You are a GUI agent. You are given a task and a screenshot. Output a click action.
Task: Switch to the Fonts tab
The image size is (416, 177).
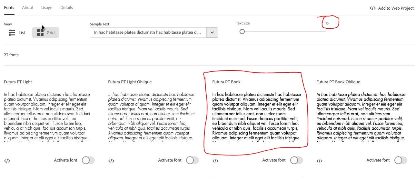pos(9,7)
